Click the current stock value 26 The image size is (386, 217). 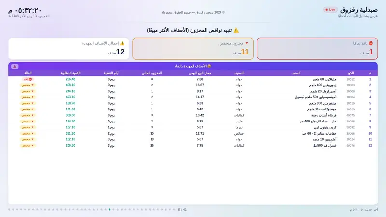point(152,146)
